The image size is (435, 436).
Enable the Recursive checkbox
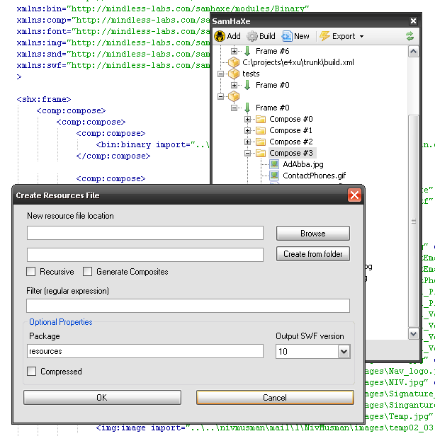click(31, 272)
